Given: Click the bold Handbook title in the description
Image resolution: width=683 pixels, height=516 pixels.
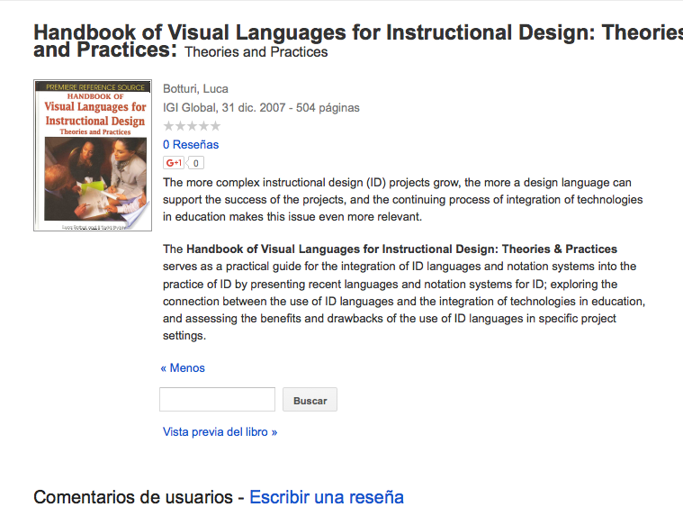Looking at the screenshot, I should pos(401,249).
